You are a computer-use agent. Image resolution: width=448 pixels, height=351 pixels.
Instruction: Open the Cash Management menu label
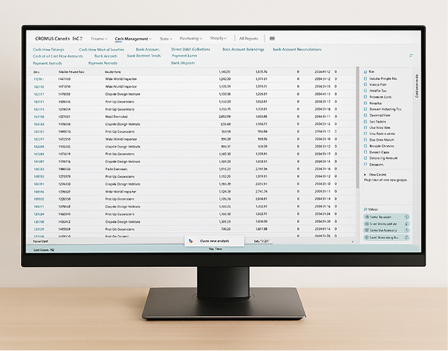click(x=131, y=39)
